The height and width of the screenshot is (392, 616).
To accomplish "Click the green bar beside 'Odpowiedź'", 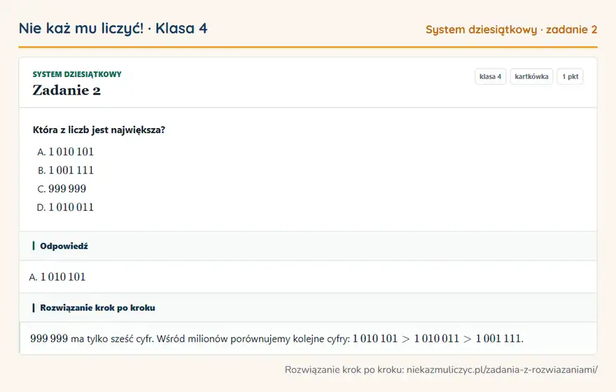I will point(34,246).
